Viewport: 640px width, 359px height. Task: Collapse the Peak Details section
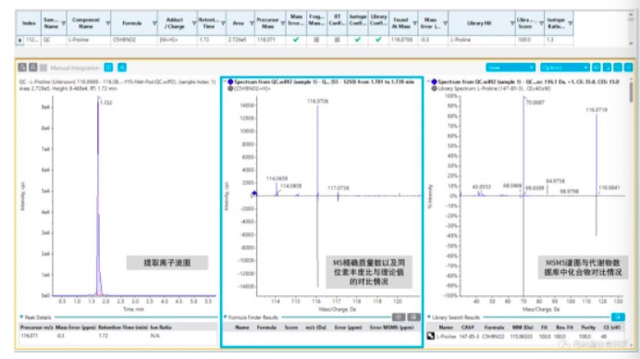point(21,317)
